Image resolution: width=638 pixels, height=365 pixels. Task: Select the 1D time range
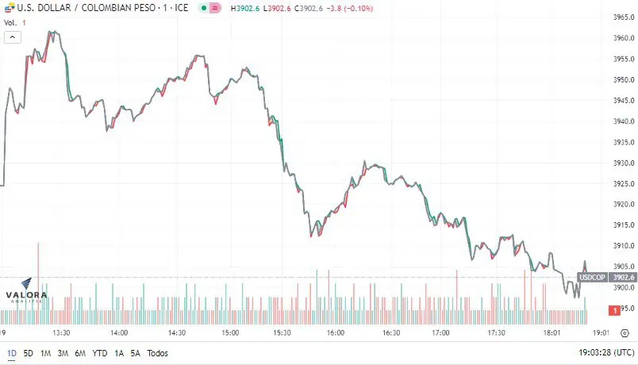(x=12, y=353)
